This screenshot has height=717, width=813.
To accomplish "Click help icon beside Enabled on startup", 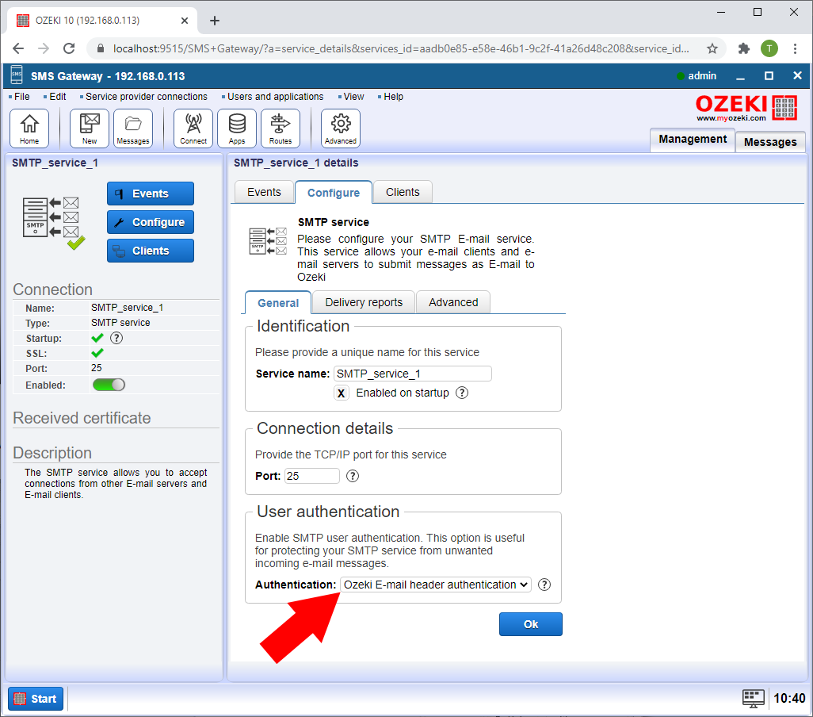I will click(x=461, y=393).
